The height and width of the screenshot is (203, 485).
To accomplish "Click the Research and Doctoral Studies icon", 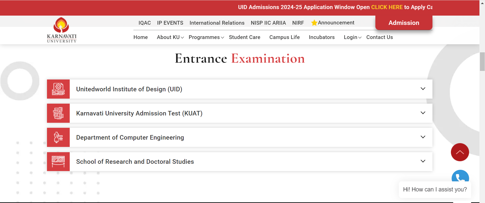I will pos(58,161).
